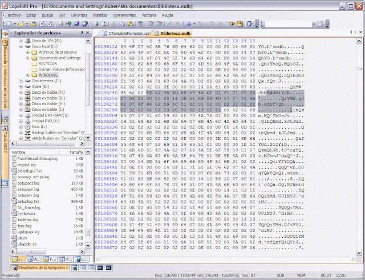Open the Archivo menu
The image size is (365, 280).
pos(14,15)
